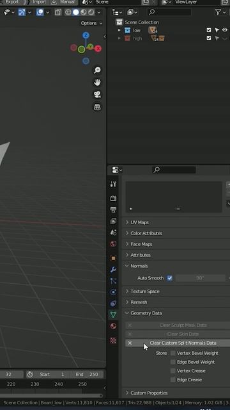
Task: Open the View Layer properties tab
Action: 113,221
